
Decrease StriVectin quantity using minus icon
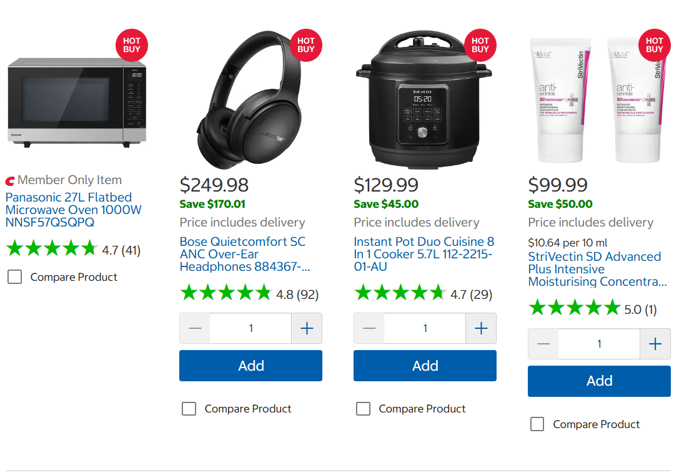(x=543, y=344)
